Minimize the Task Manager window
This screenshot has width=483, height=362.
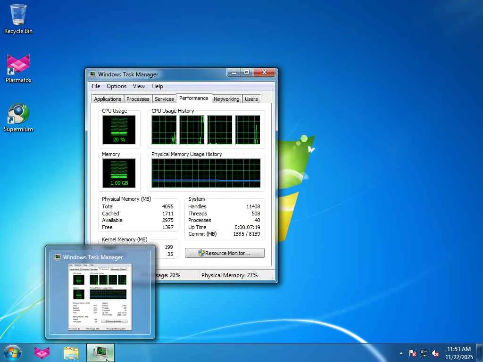(234, 73)
